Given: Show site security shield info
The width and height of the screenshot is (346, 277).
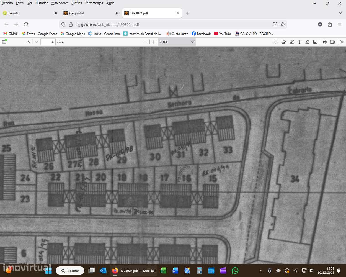Looking at the screenshot, I should coord(63,24).
